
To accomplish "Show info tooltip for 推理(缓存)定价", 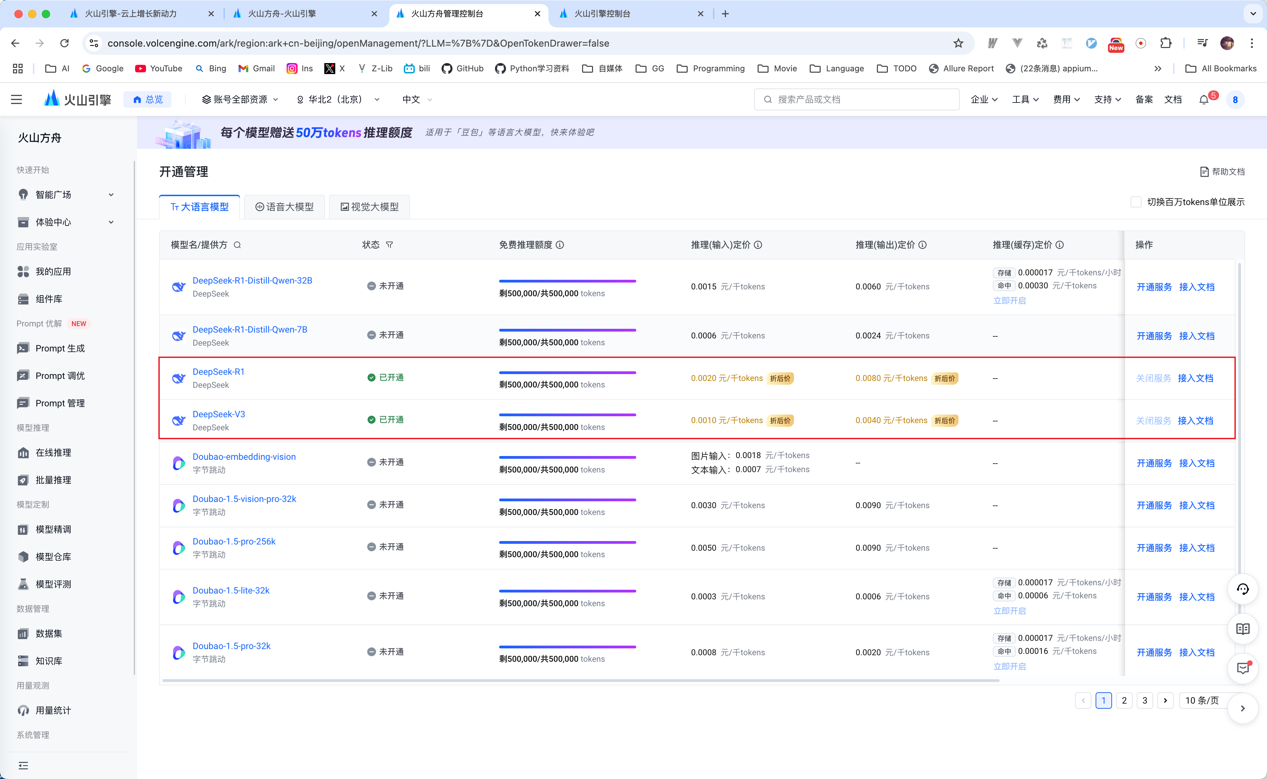I will [1060, 245].
